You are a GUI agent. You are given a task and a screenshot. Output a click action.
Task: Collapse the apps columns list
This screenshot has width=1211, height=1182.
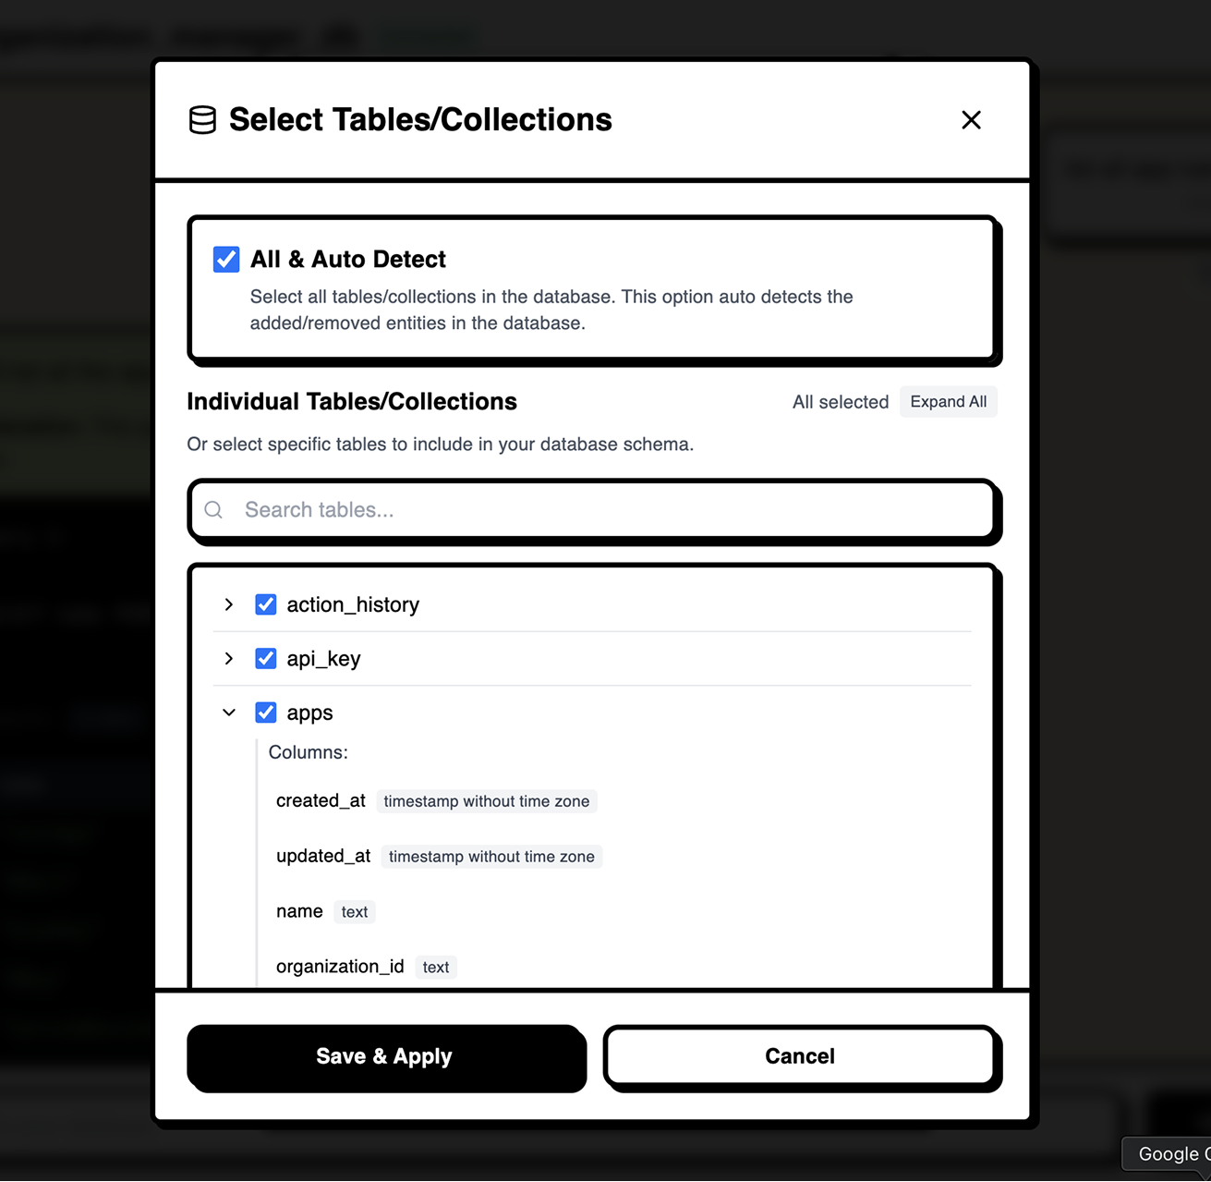pos(228,712)
